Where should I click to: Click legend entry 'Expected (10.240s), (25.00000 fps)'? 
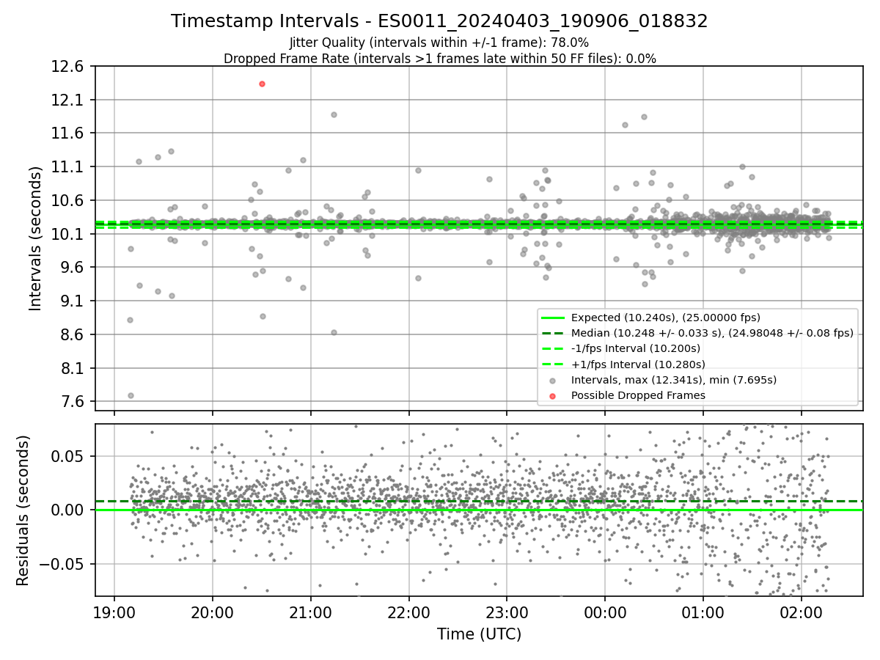tap(665, 318)
